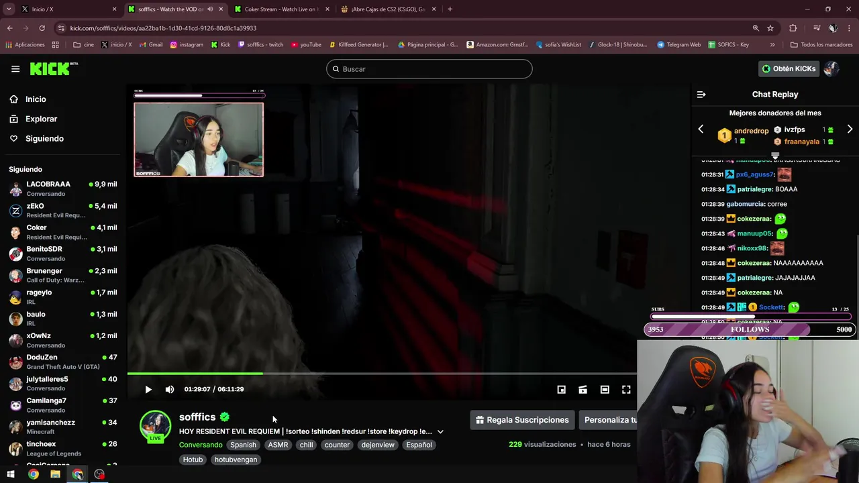
Task: Open Explorar in sidebar
Action: tap(41, 119)
